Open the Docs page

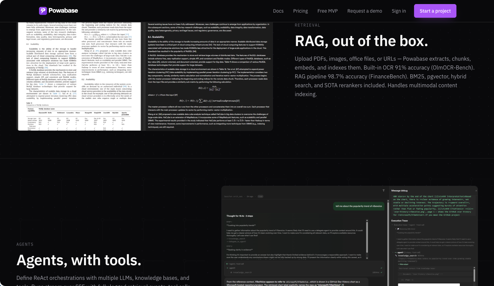click(x=278, y=11)
